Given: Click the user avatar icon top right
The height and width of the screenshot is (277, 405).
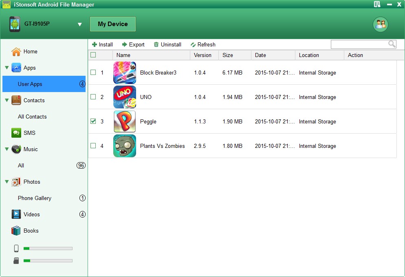Looking at the screenshot, I should pos(380,24).
